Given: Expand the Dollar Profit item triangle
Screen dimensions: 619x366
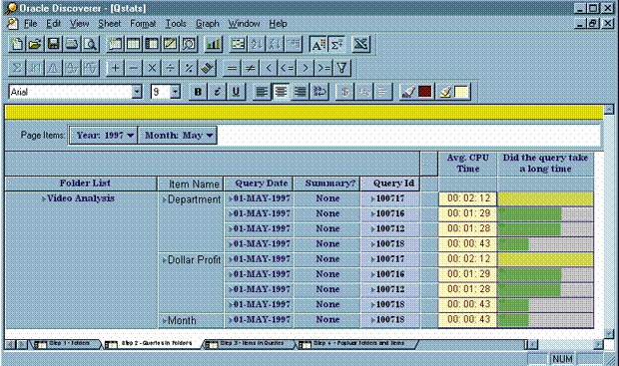Looking at the screenshot, I should (x=164, y=260).
